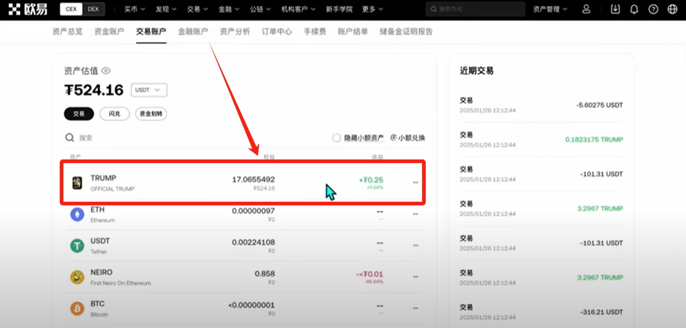Open the help question-mark icon
This screenshot has height=328, width=686.
coord(653,9)
